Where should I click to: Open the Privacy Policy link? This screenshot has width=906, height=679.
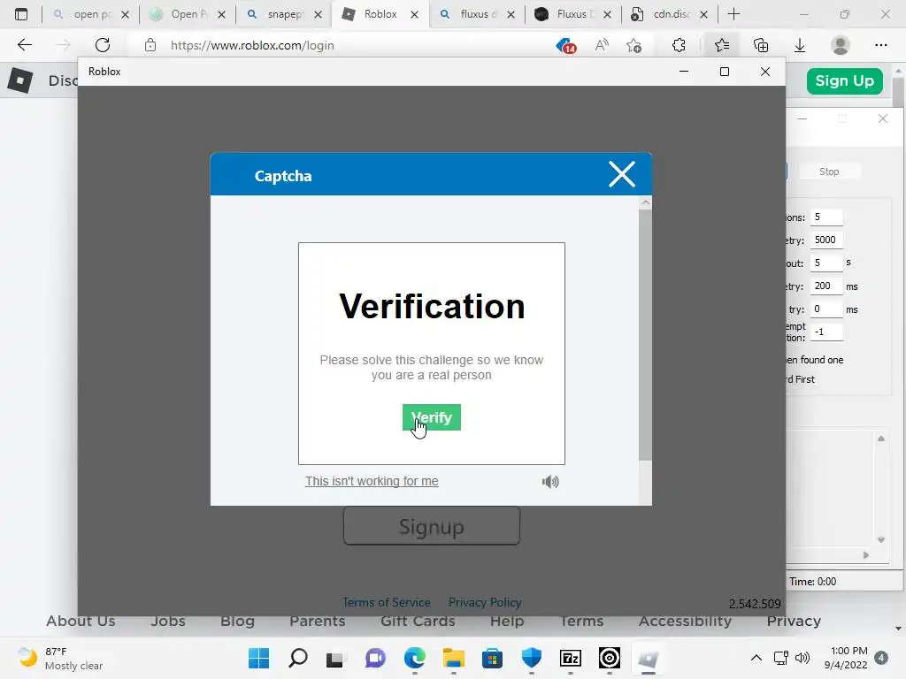pyautogui.click(x=485, y=602)
